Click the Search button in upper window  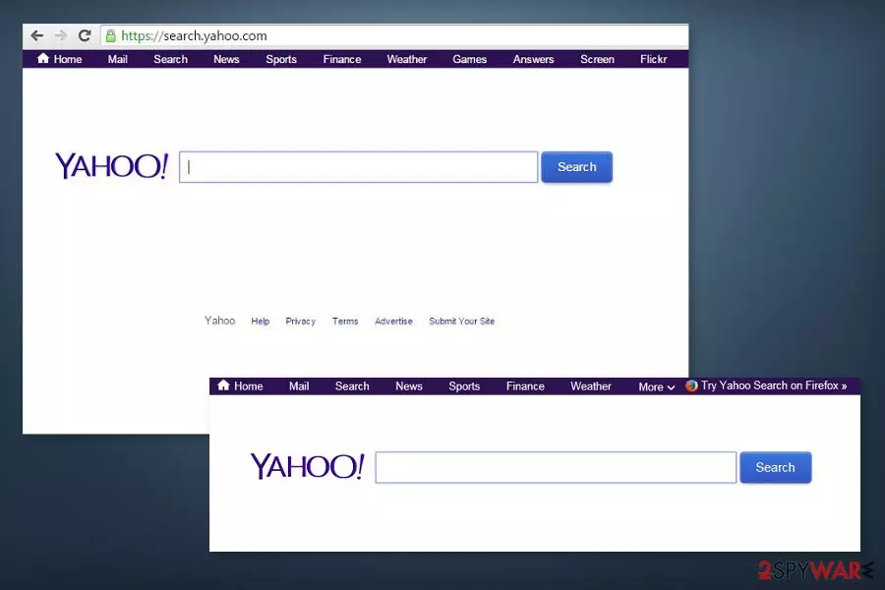pos(577,167)
